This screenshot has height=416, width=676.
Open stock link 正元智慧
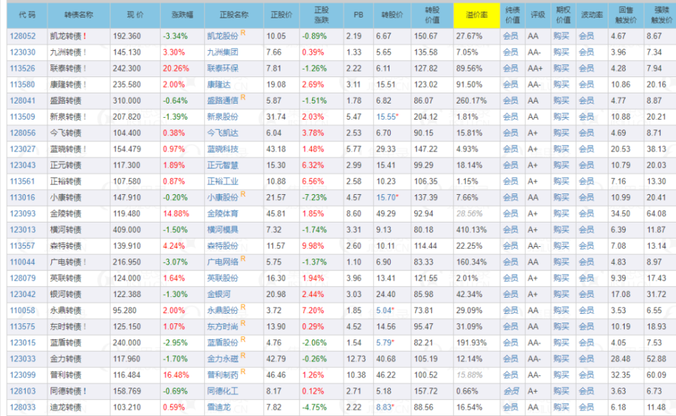pyautogui.click(x=222, y=165)
